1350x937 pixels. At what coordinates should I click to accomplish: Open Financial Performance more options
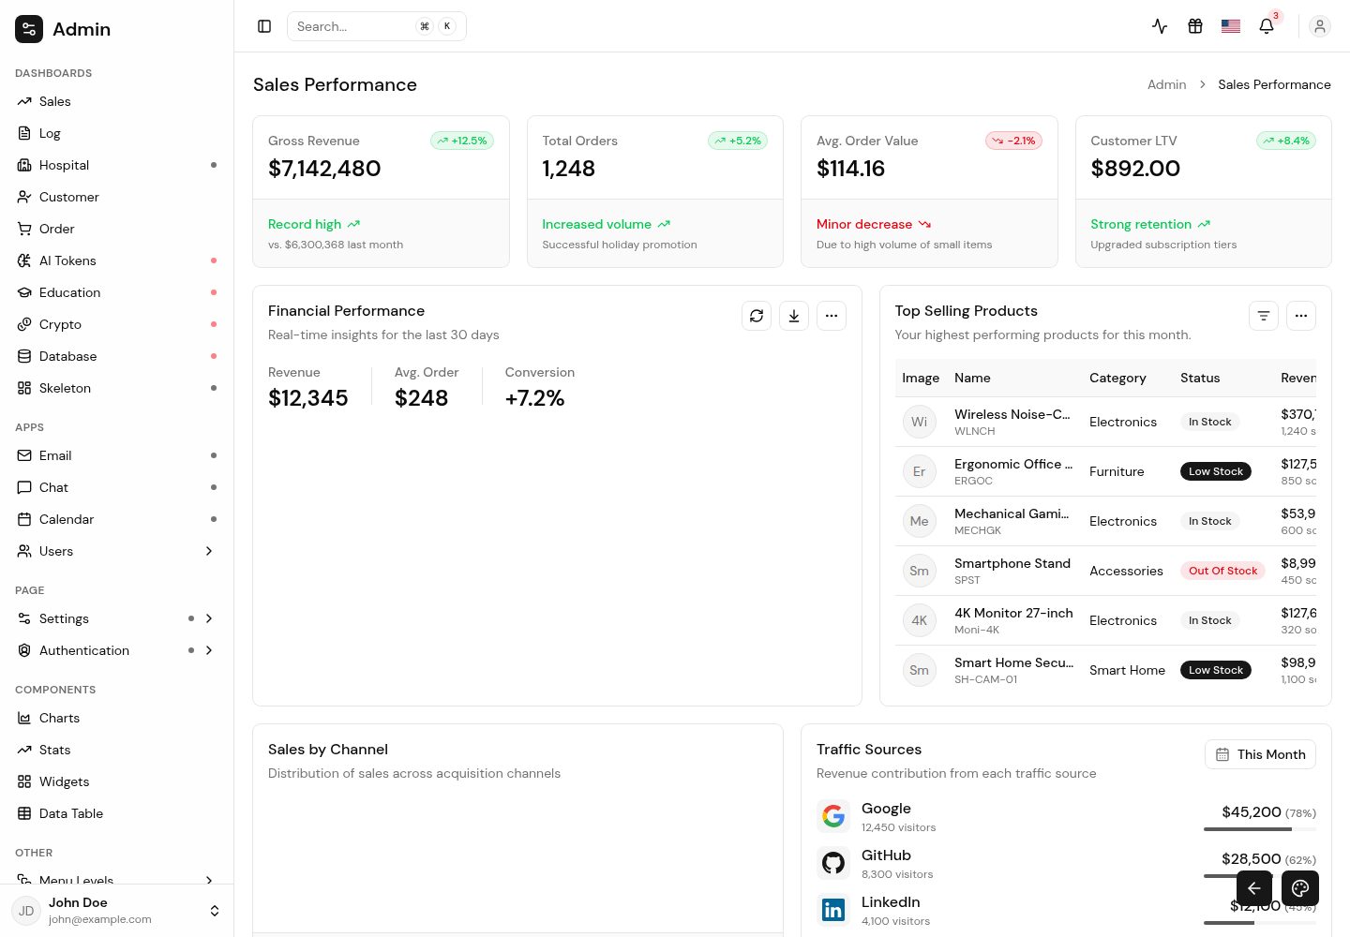(x=832, y=316)
